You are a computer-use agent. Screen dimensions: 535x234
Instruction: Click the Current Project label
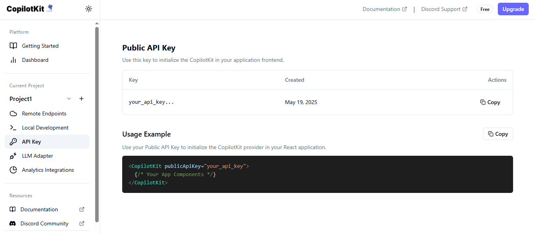pos(27,86)
